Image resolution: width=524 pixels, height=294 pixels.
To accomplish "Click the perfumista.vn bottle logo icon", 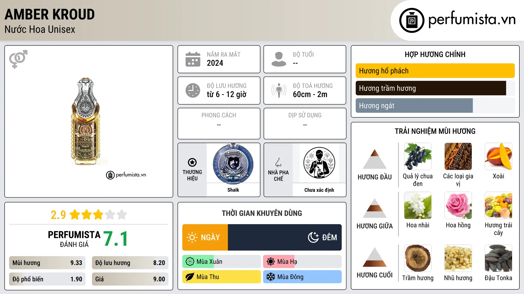I will pyautogui.click(x=412, y=20).
